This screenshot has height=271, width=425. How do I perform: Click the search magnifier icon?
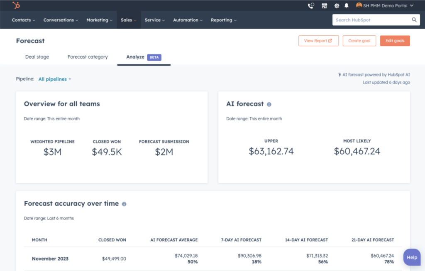coord(414,20)
